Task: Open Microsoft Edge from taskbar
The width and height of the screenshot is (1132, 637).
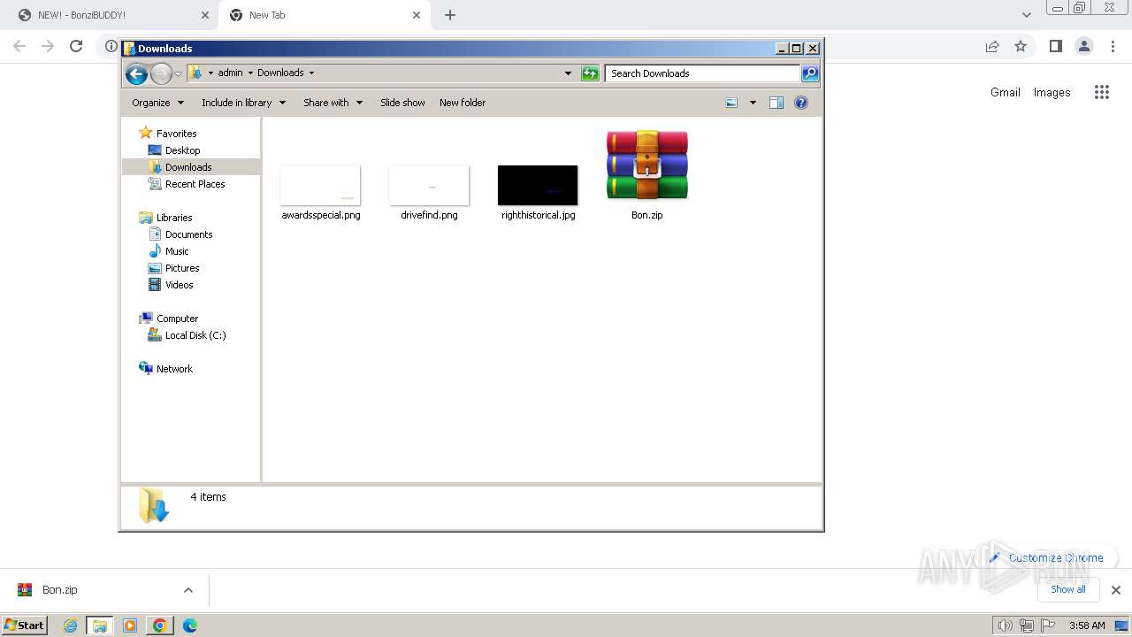Action: [189, 625]
